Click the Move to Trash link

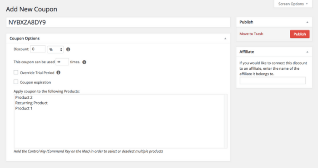(251, 34)
